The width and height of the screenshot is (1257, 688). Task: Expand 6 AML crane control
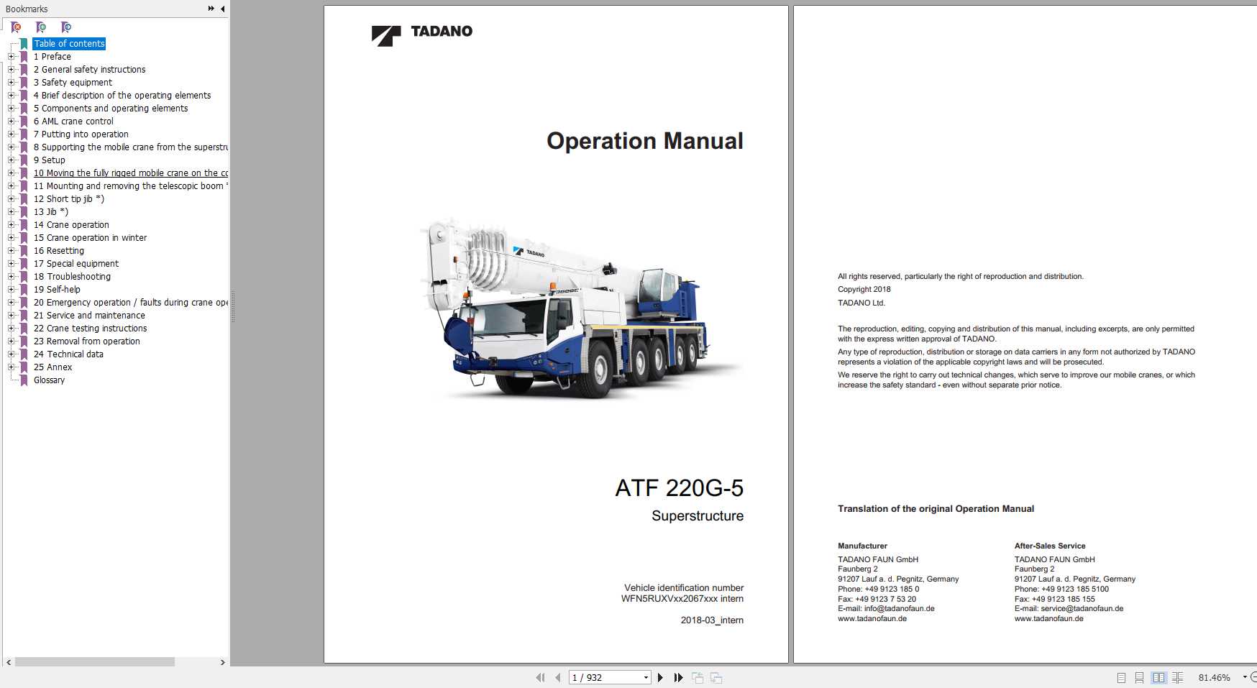pyautogui.click(x=11, y=121)
